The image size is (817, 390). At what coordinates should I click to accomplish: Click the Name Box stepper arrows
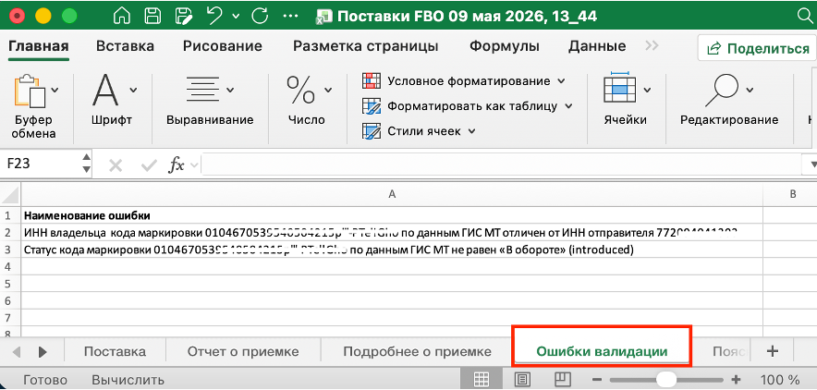(x=87, y=164)
